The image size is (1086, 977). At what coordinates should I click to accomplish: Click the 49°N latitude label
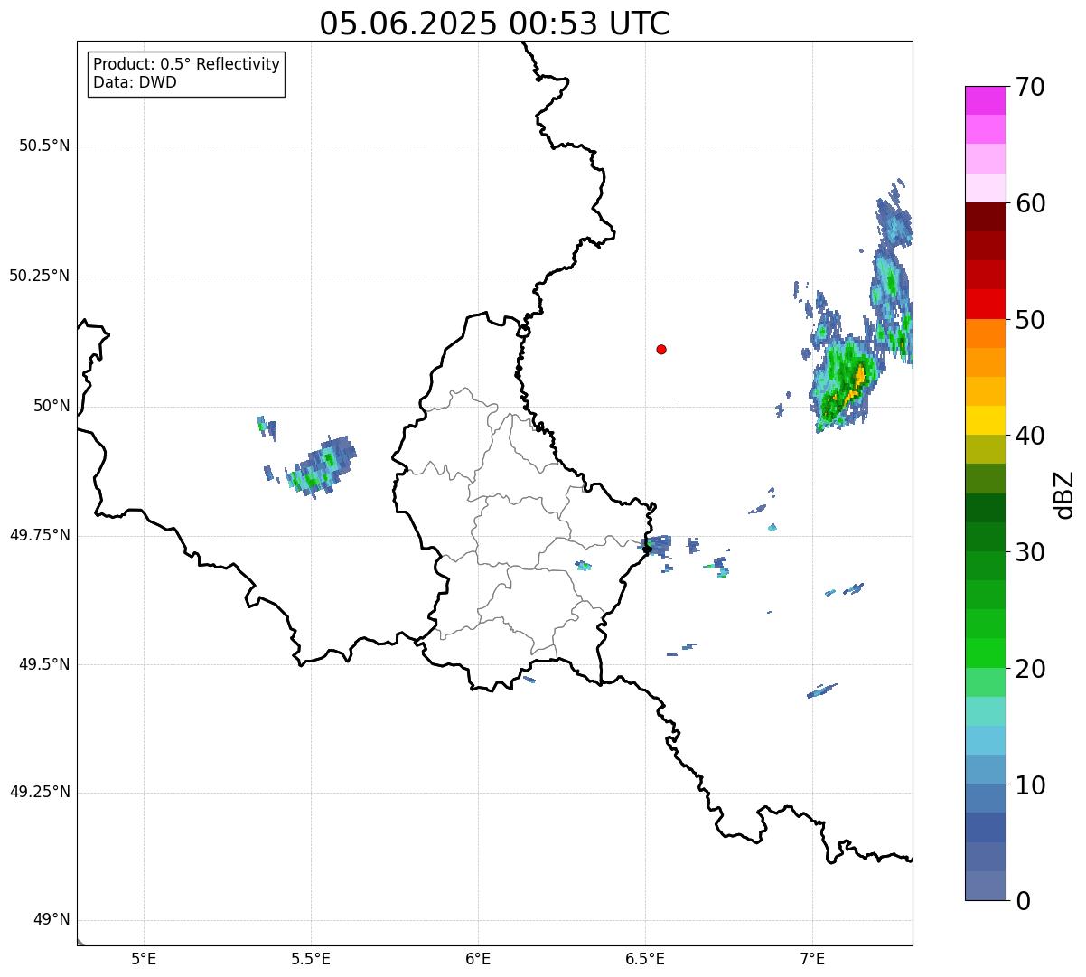tap(51, 920)
